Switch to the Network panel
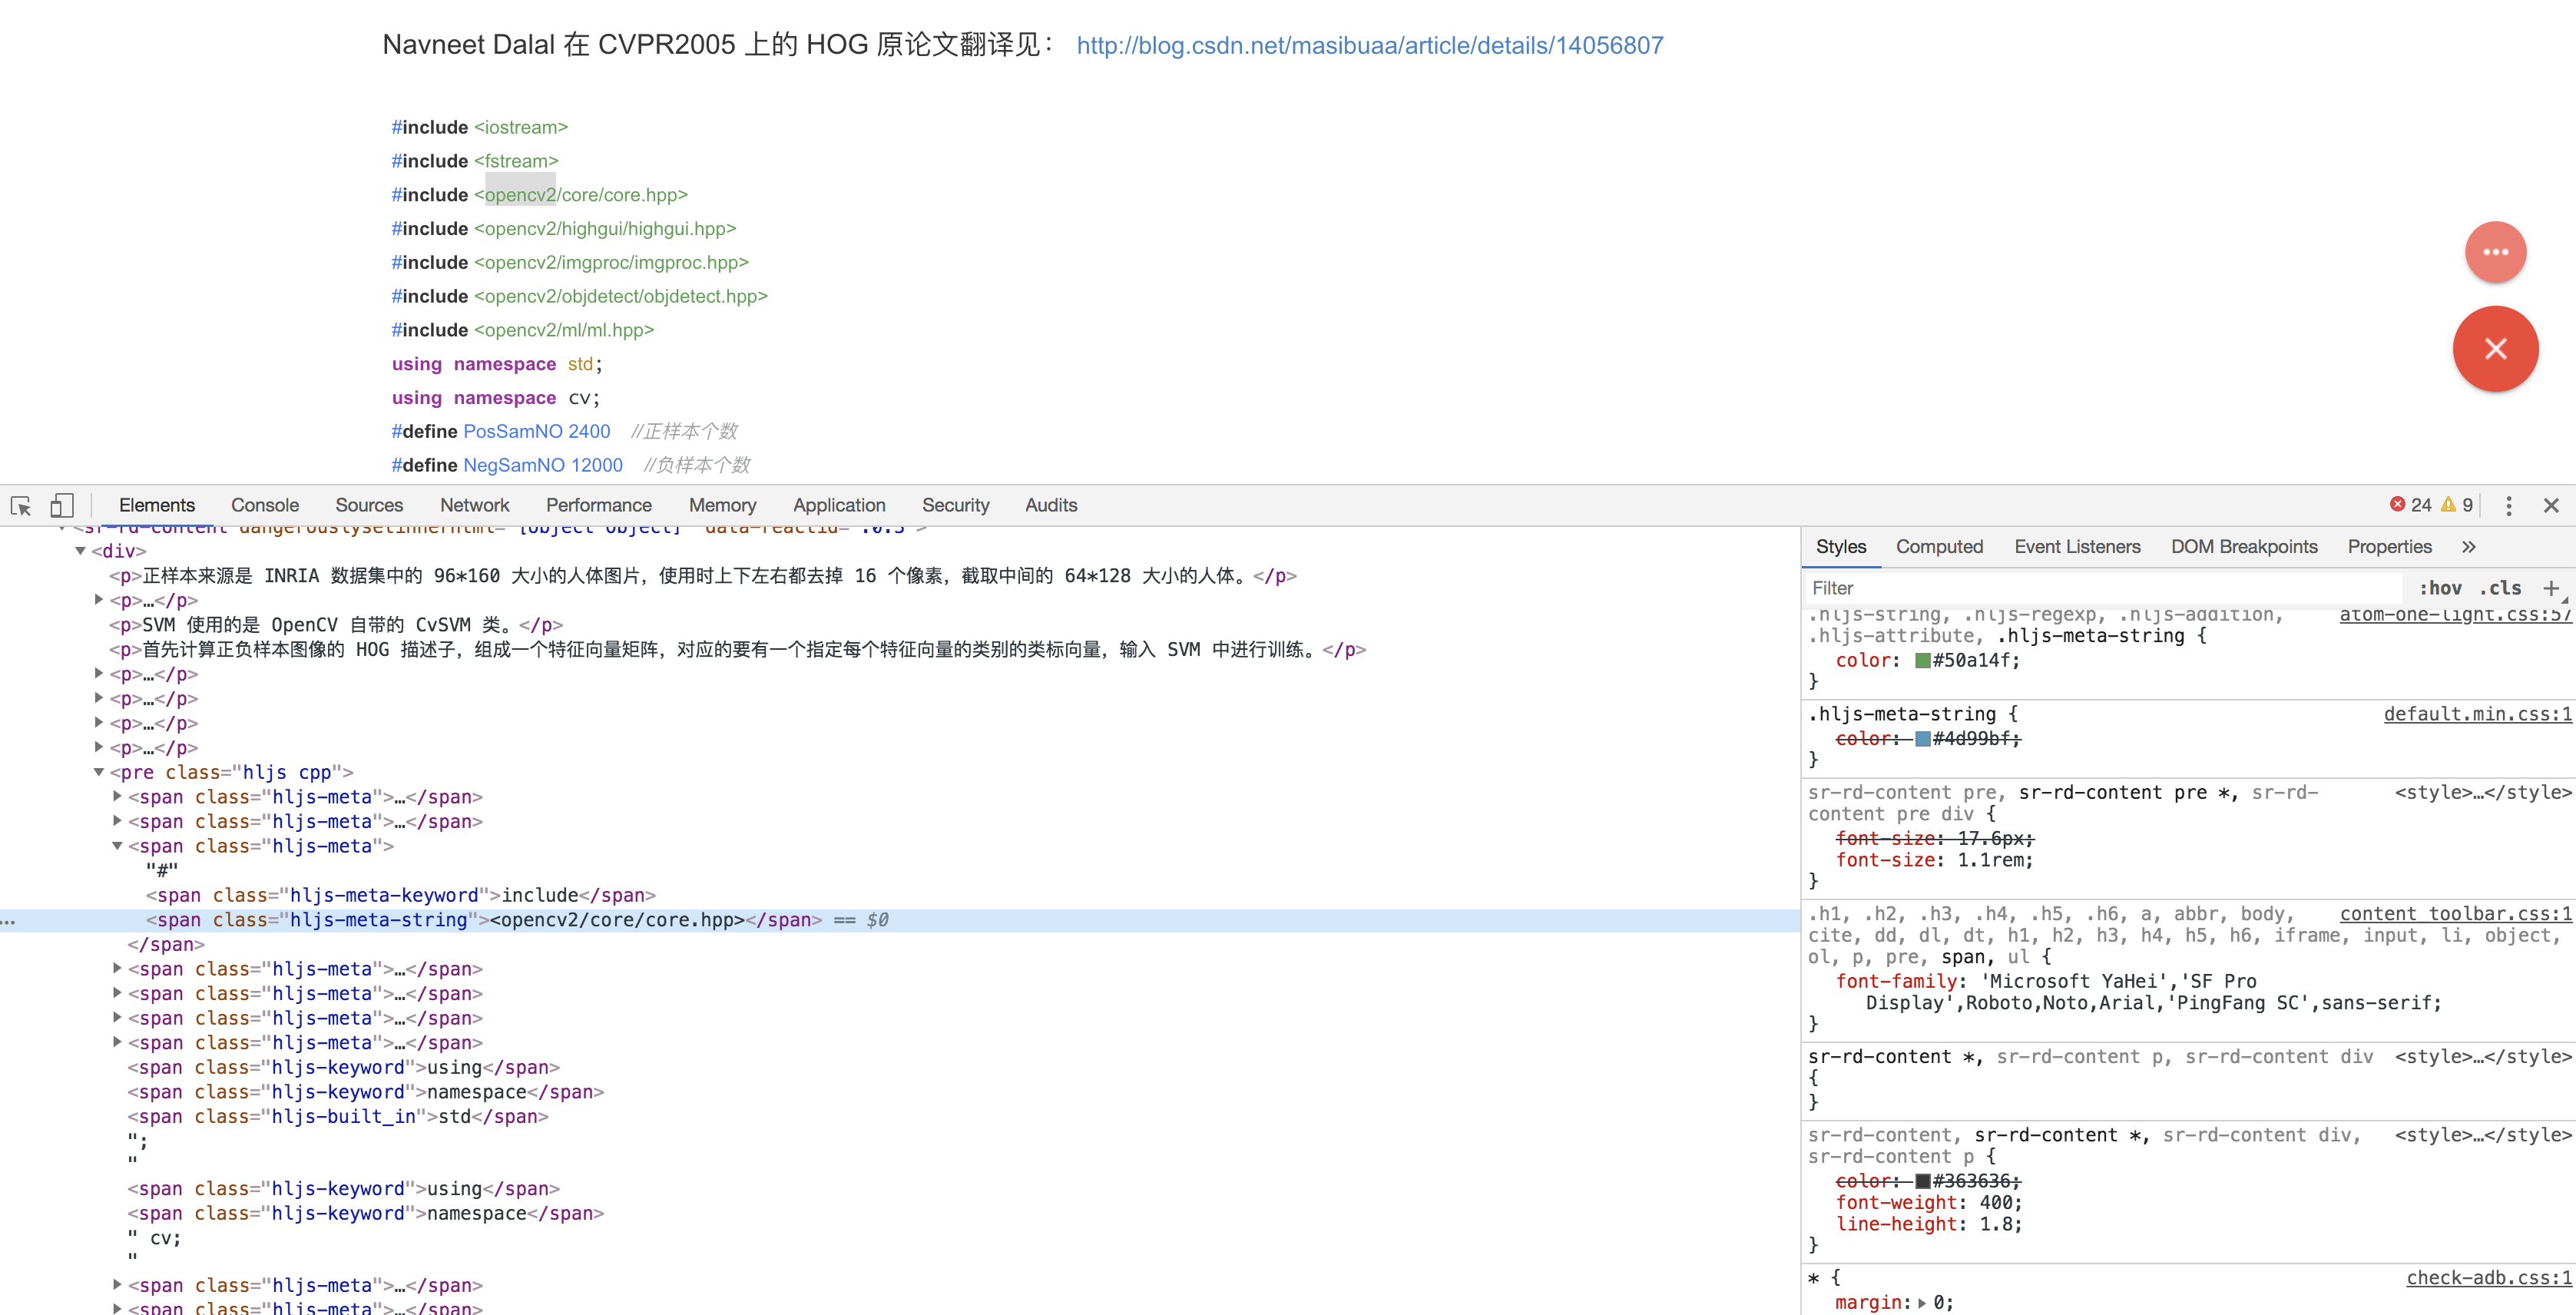 pos(474,505)
